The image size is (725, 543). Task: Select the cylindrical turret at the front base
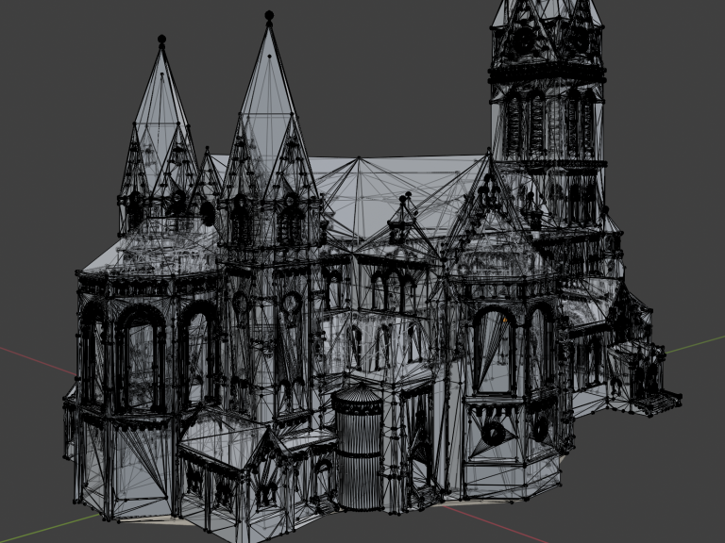(x=357, y=448)
